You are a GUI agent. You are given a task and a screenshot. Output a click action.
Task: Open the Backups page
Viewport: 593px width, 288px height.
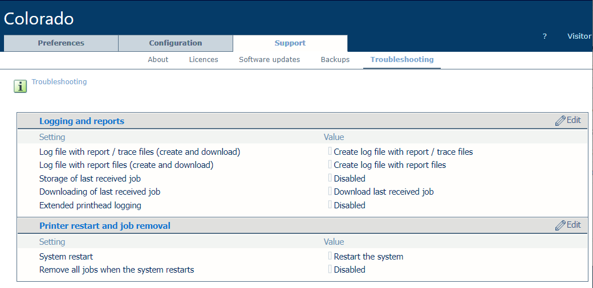click(335, 59)
